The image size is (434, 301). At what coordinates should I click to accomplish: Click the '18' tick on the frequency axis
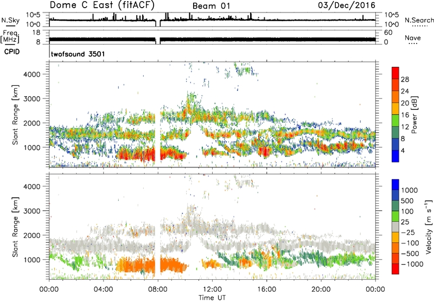click(36, 33)
